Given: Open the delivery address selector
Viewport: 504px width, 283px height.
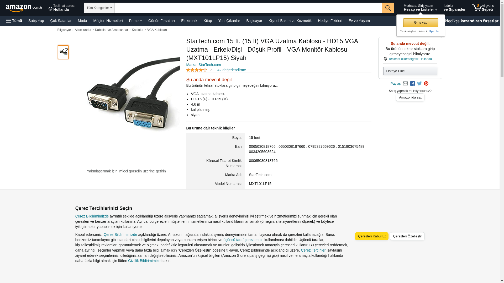Looking at the screenshot, I should point(62,8).
